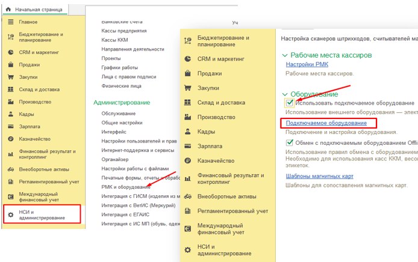Click Финансовый результат chart icon, home page window
Image resolution: width=418 pixels, height=262 pixels.
coord(11,154)
